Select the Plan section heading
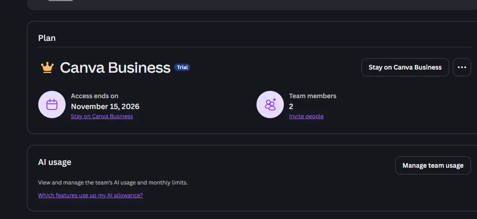This screenshot has width=477, height=219. (47, 38)
